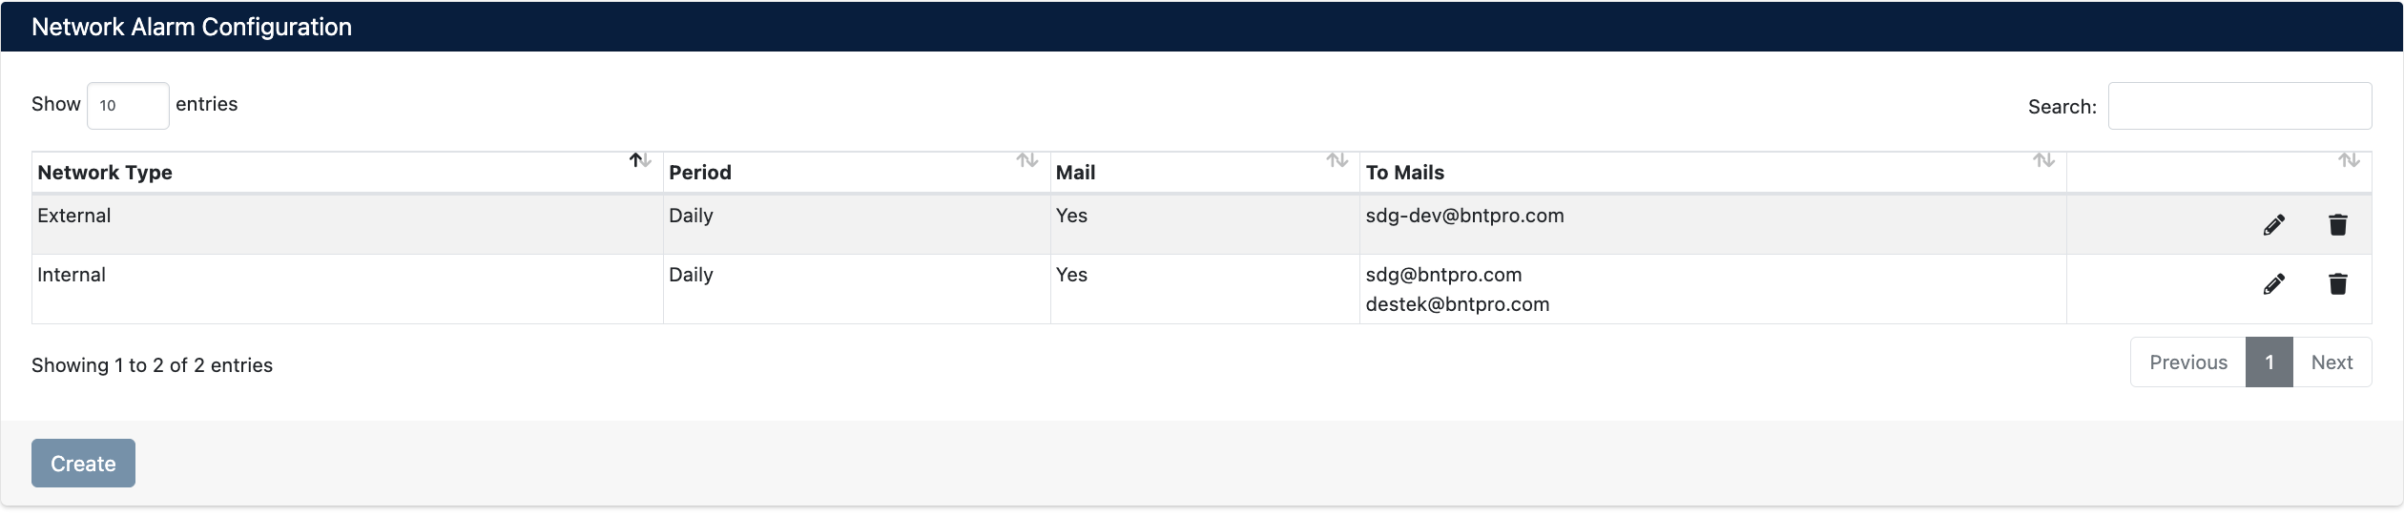The image size is (2404, 517).
Task: Go to Previous page
Action: point(2187,362)
